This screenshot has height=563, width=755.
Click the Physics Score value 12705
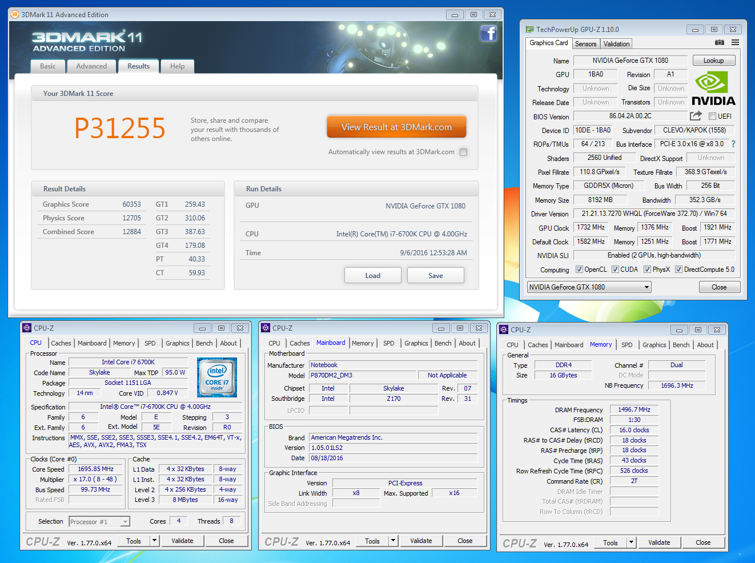[132, 218]
